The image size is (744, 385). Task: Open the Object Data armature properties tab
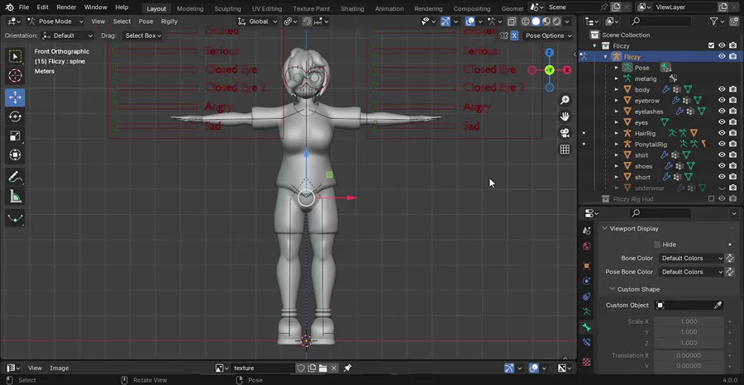586,311
